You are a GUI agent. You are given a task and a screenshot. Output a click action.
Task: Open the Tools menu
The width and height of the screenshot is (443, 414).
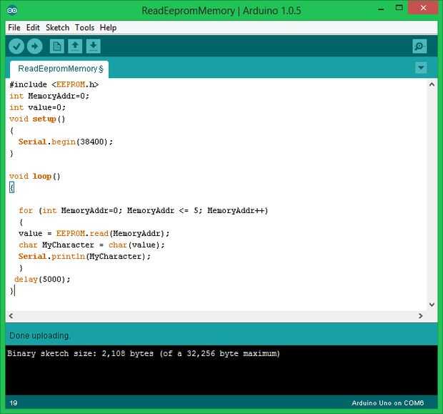84,28
